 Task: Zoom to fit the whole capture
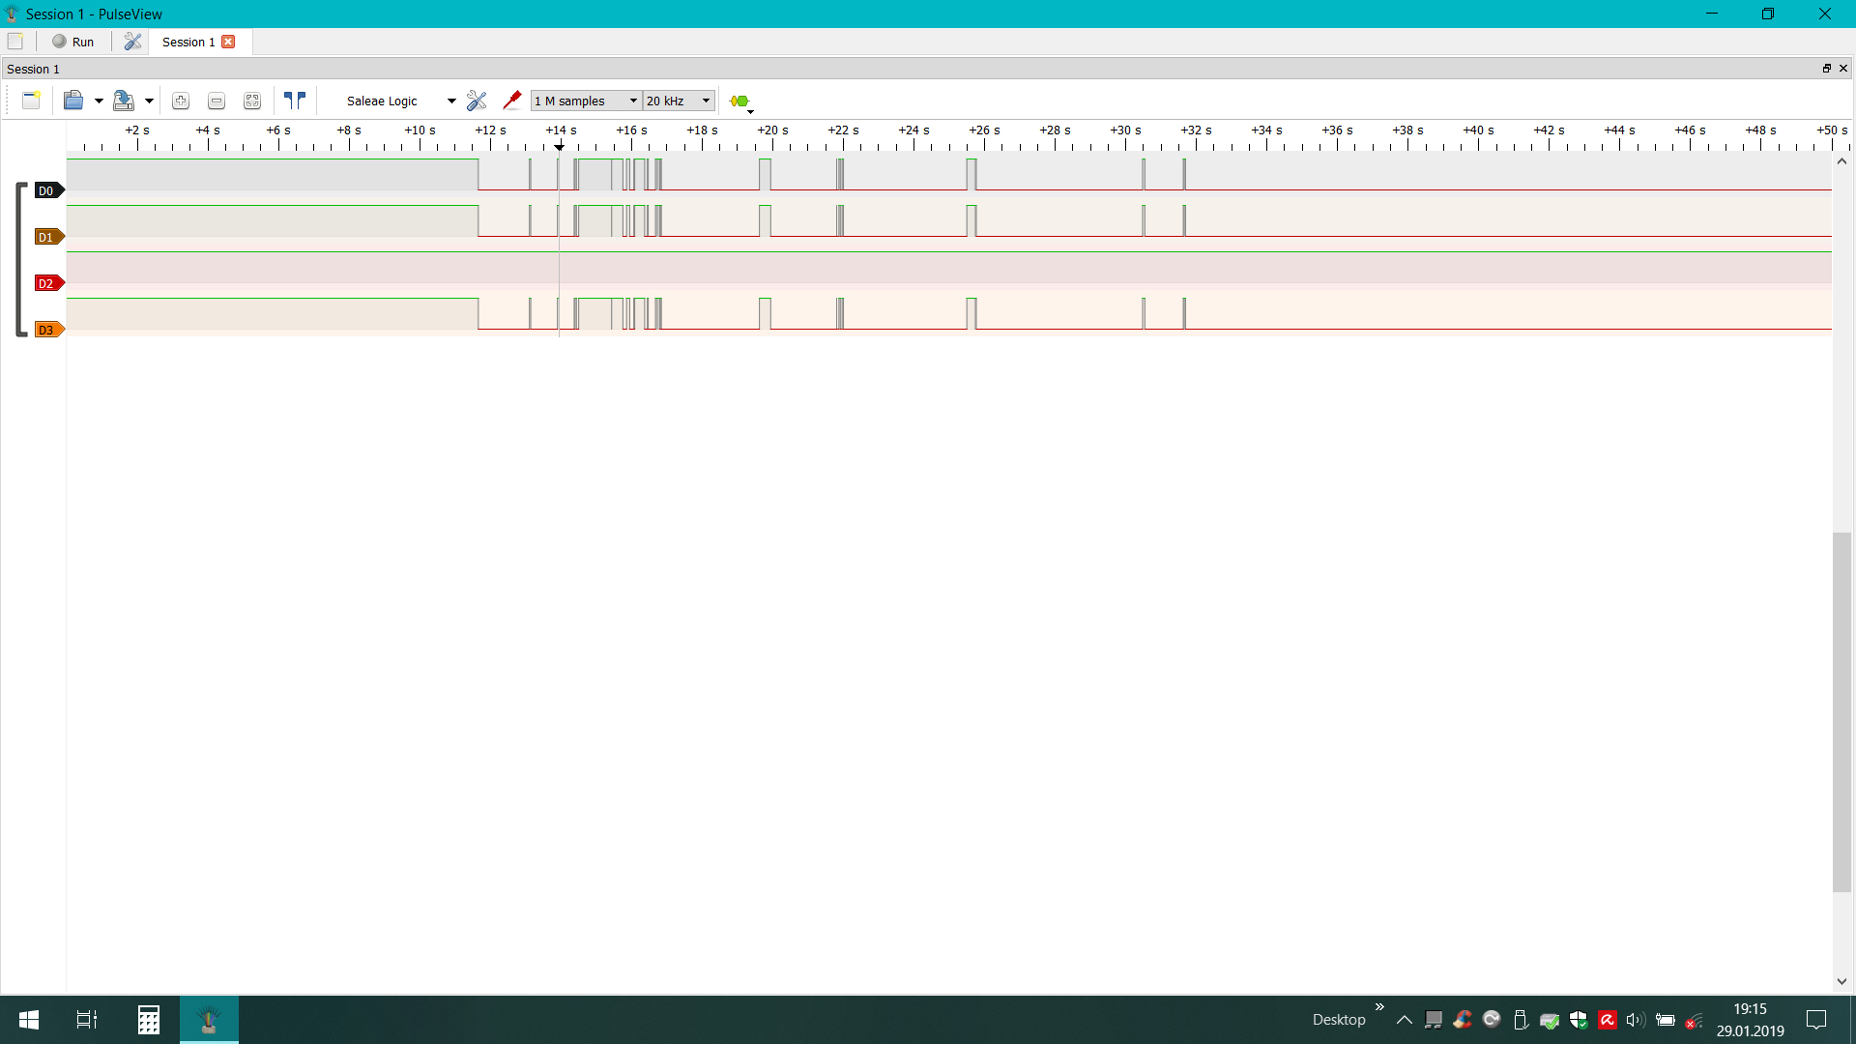(x=252, y=101)
